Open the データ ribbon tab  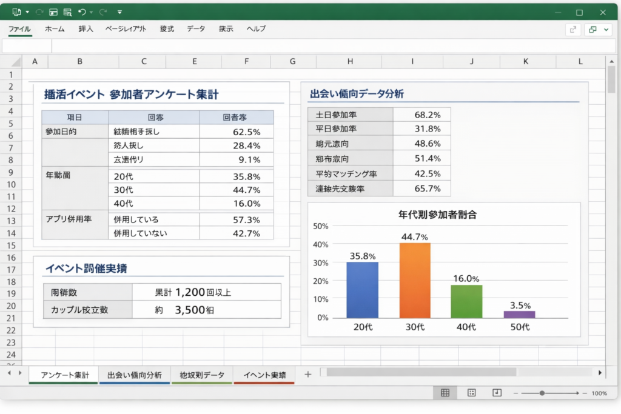tap(196, 28)
